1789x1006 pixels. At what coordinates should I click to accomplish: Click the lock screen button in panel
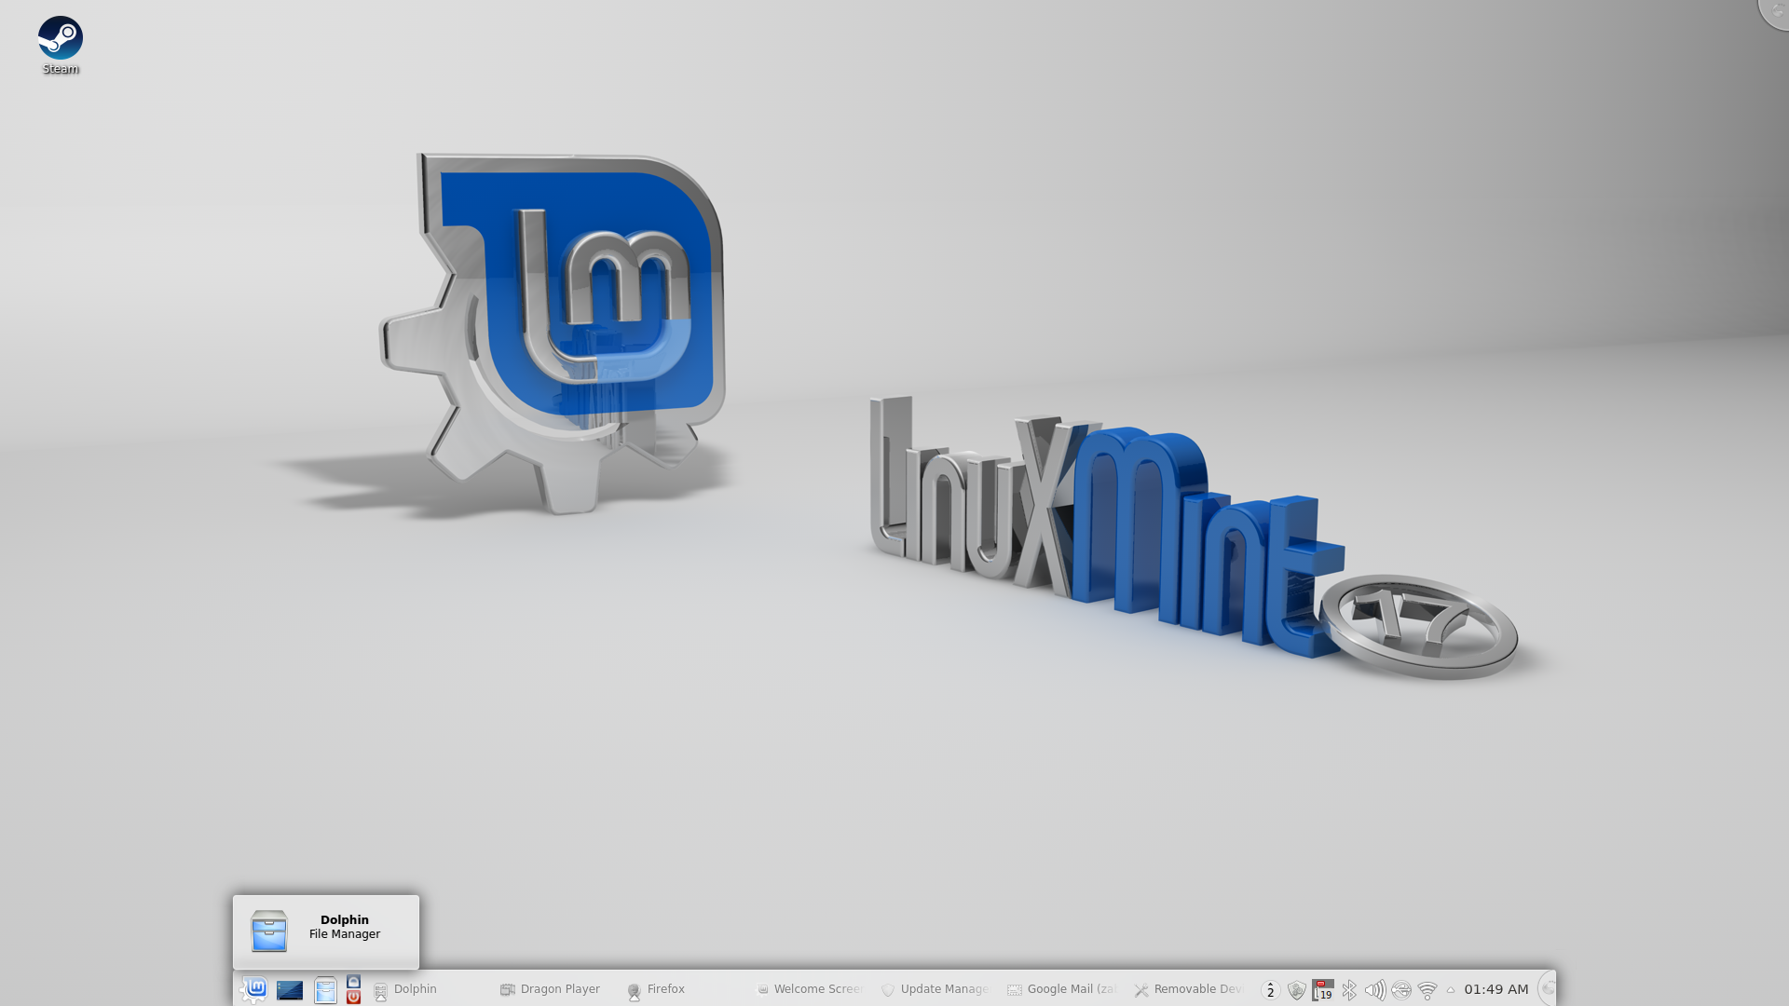[353, 982]
